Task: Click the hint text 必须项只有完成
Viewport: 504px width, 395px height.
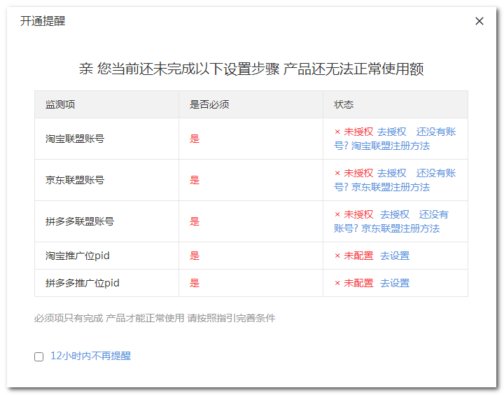Action: tap(69, 319)
